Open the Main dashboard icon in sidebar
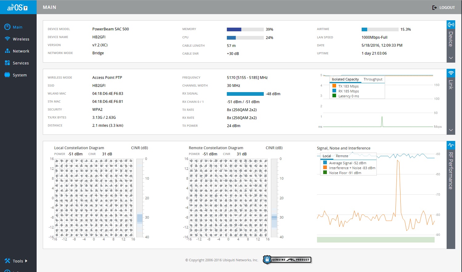 7,27
